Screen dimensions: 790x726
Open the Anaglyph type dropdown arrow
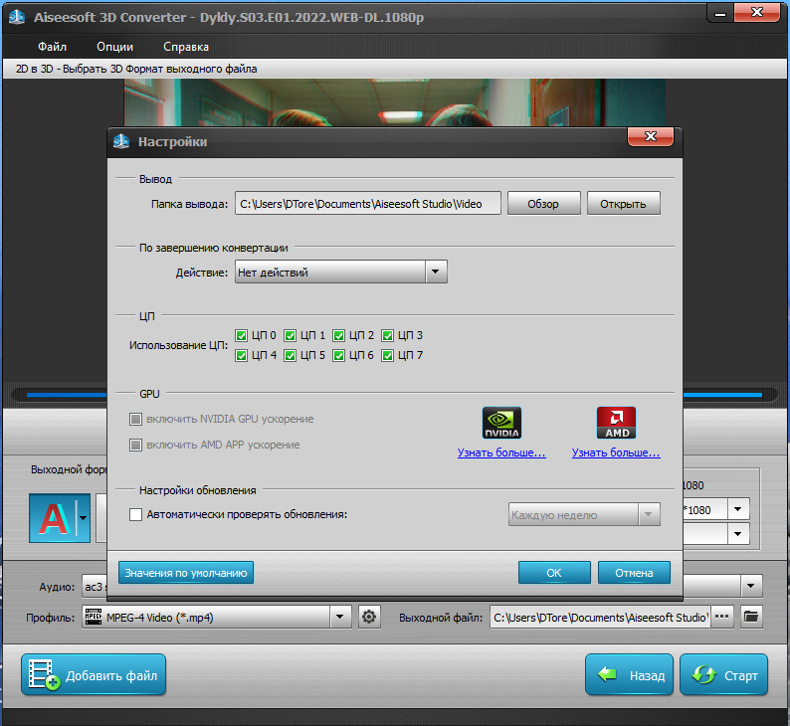84,518
